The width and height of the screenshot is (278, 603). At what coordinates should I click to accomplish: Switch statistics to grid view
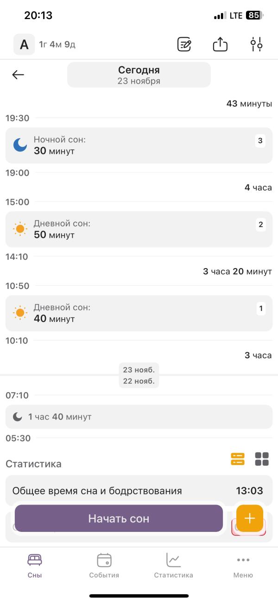click(x=262, y=459)
